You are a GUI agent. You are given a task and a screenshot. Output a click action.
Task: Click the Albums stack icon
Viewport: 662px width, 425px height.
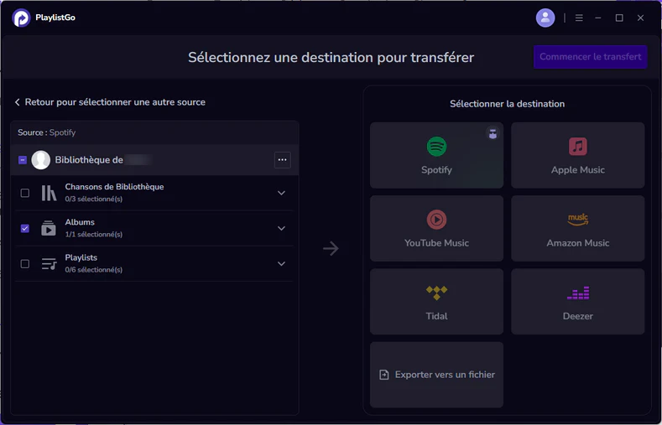tap(49, 228)
